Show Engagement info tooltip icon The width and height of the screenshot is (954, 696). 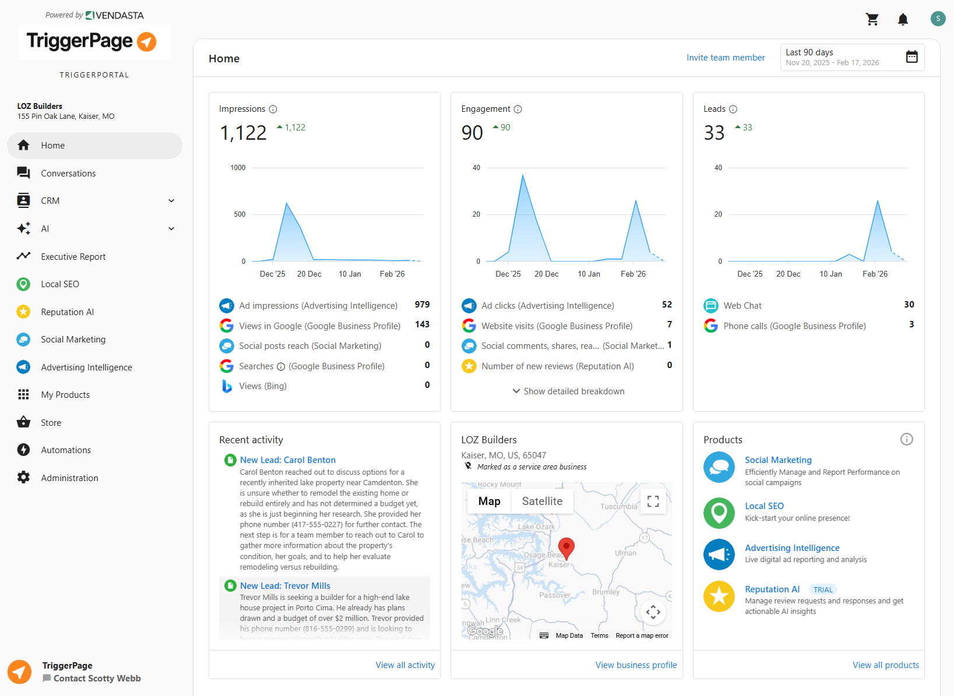518,109
